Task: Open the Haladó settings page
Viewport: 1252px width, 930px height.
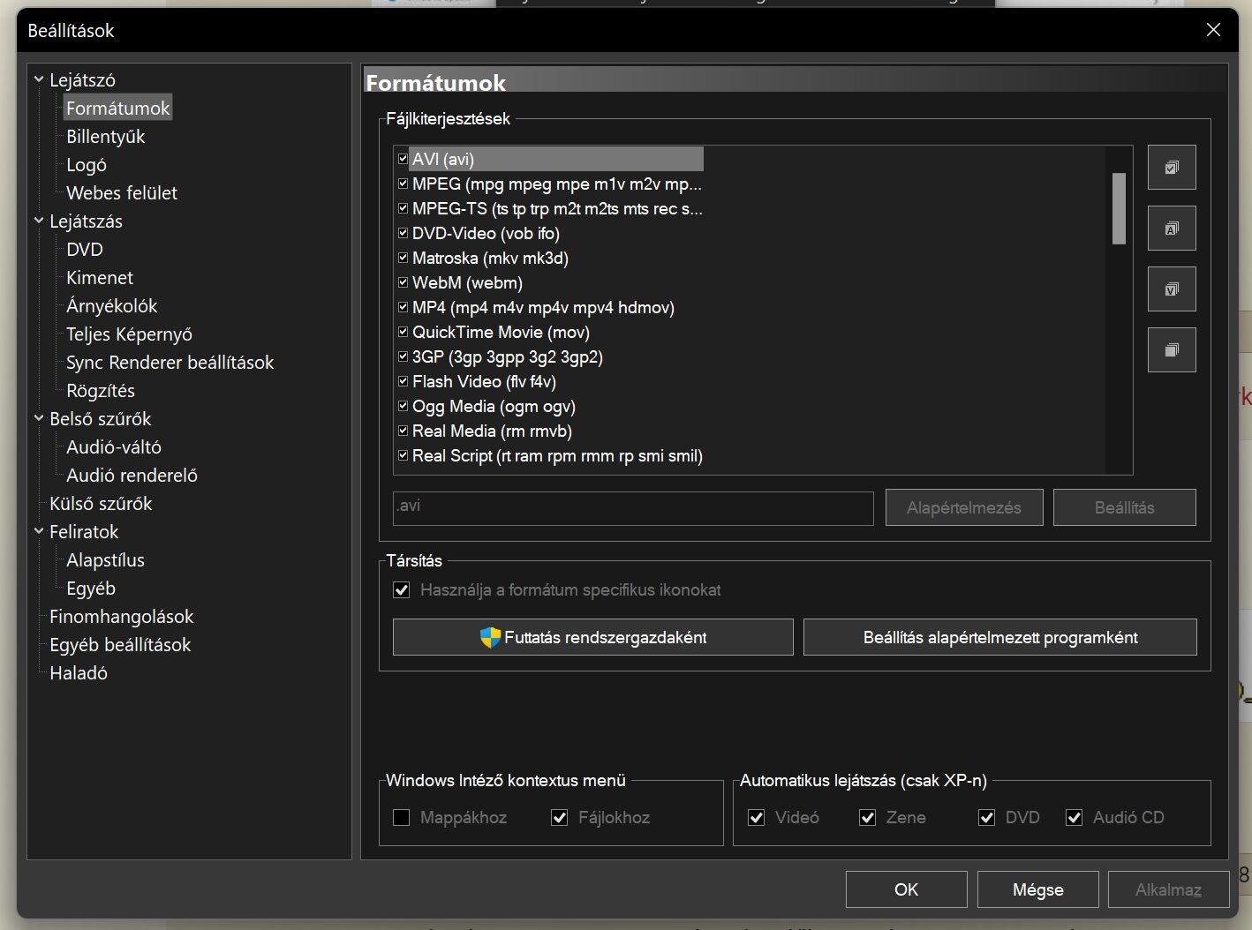Action: coord(79,672)
